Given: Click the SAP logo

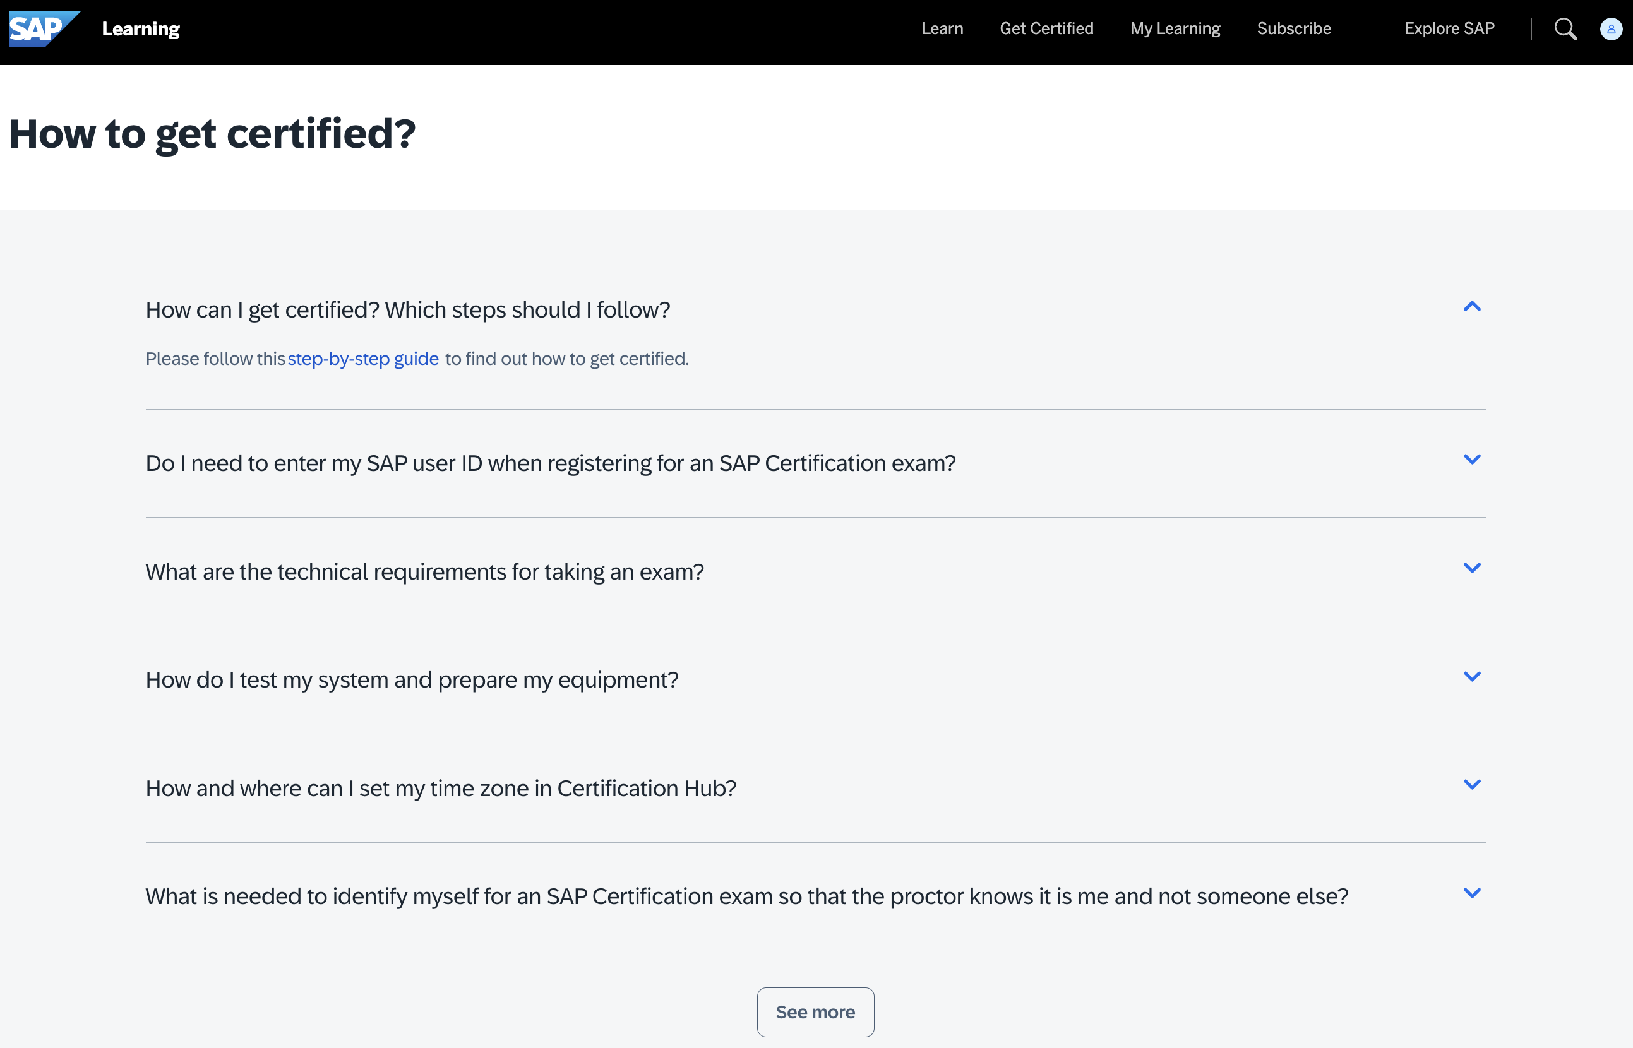Looking at the screenshot, I should point(44,28).
